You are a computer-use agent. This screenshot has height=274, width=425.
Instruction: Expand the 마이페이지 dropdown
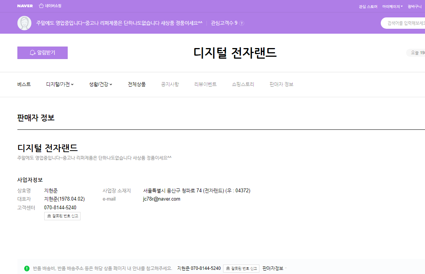(x=392, y=6)
